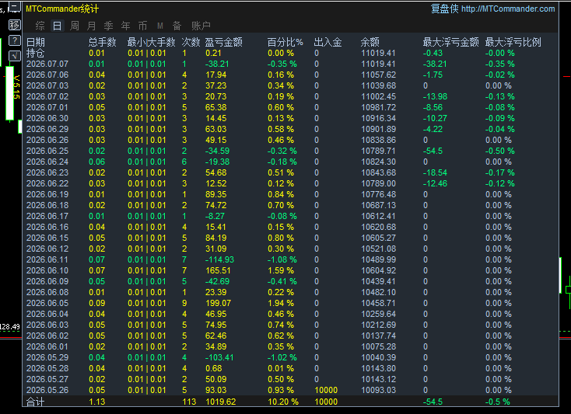Click the 2026.06.12 date cell
Screen dimensions: 571x414
click(x=47, y=249)
